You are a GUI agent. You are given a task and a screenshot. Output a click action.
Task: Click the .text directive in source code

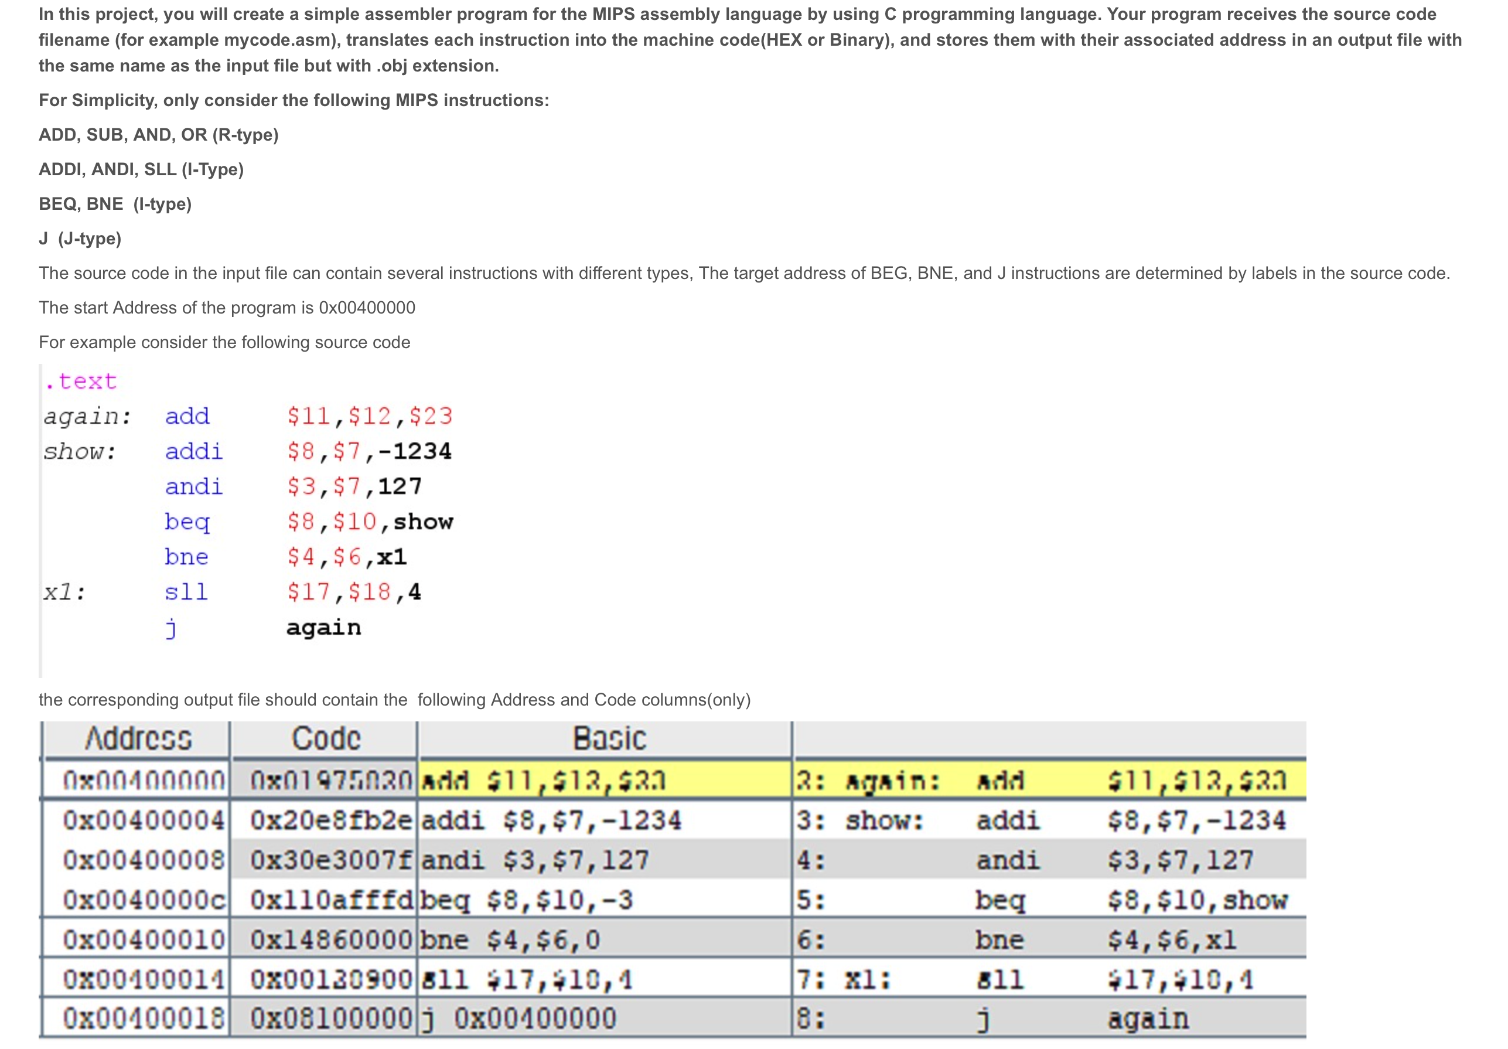click(x=81, y=382)
